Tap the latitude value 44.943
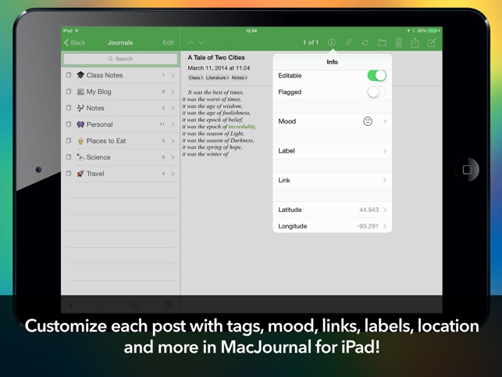 tap(368, 210)
